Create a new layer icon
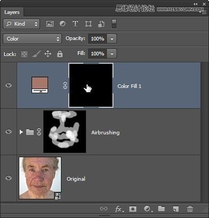 click(176, 209)
